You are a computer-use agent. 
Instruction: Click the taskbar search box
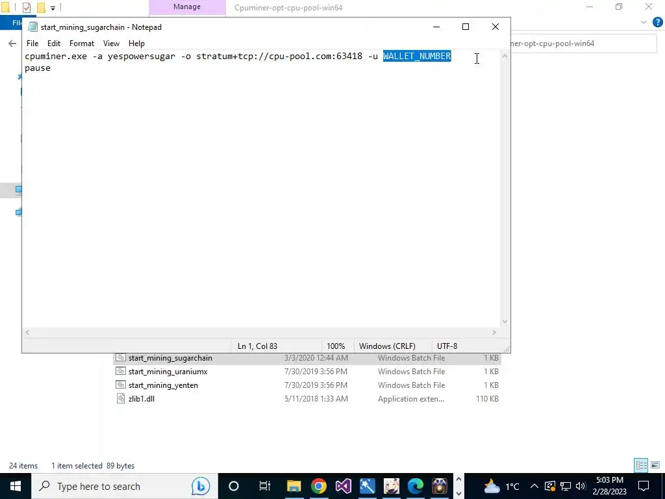point(124,486)
